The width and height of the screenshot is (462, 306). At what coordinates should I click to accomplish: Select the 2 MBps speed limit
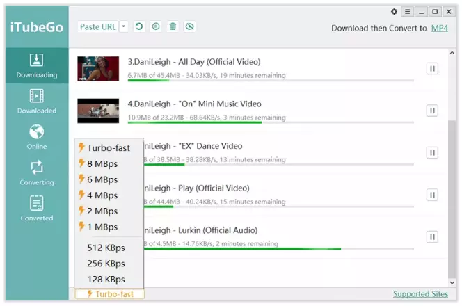coord(109,211)
